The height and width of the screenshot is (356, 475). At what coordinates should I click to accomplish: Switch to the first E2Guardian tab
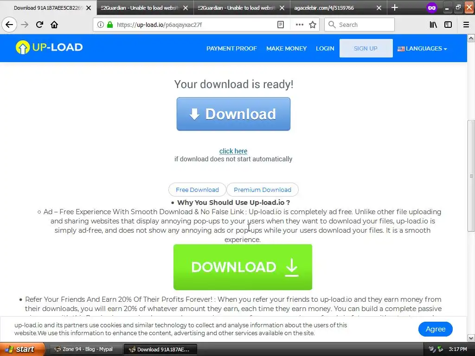(x=145, y=8)
